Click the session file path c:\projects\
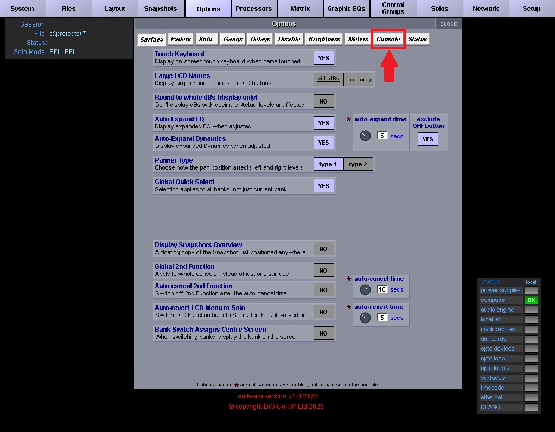 [68, 34]
